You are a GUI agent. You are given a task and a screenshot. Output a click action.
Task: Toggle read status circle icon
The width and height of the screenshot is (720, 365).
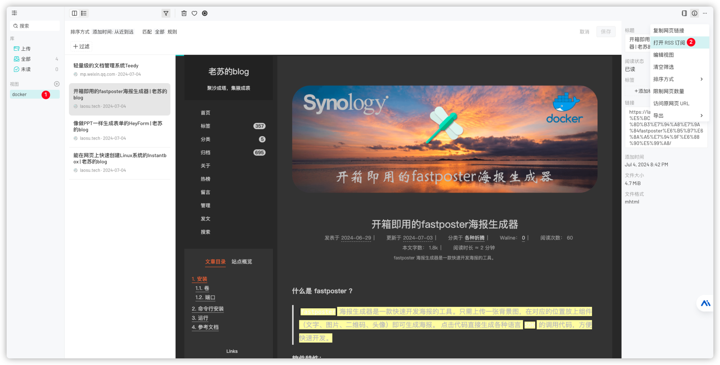click(x=205, y=13)
